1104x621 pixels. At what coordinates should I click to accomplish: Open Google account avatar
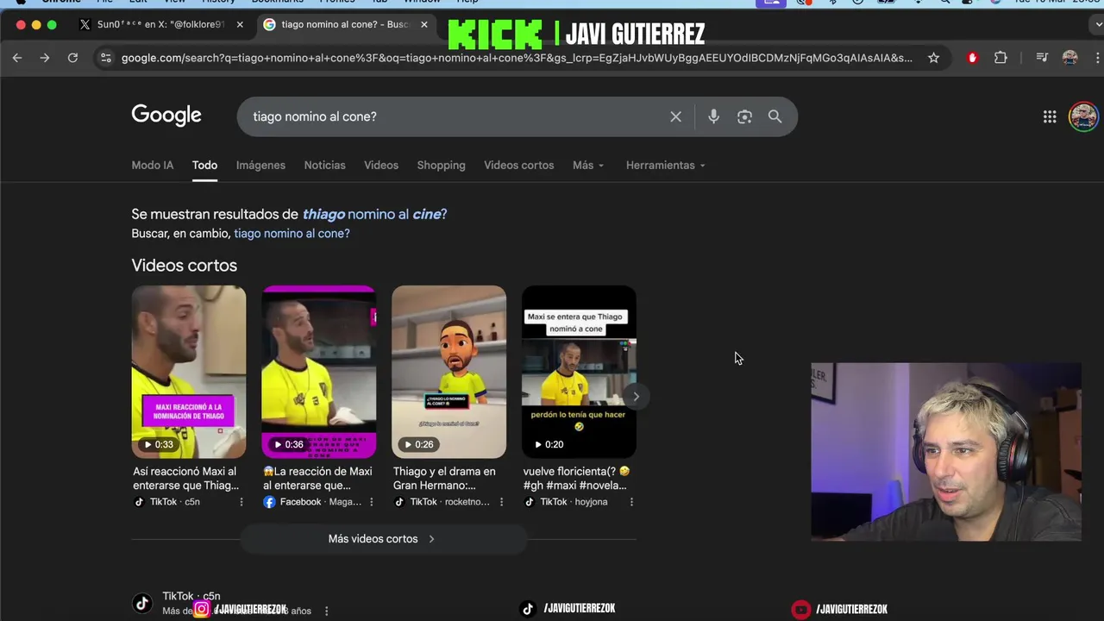coord(1083,116)
